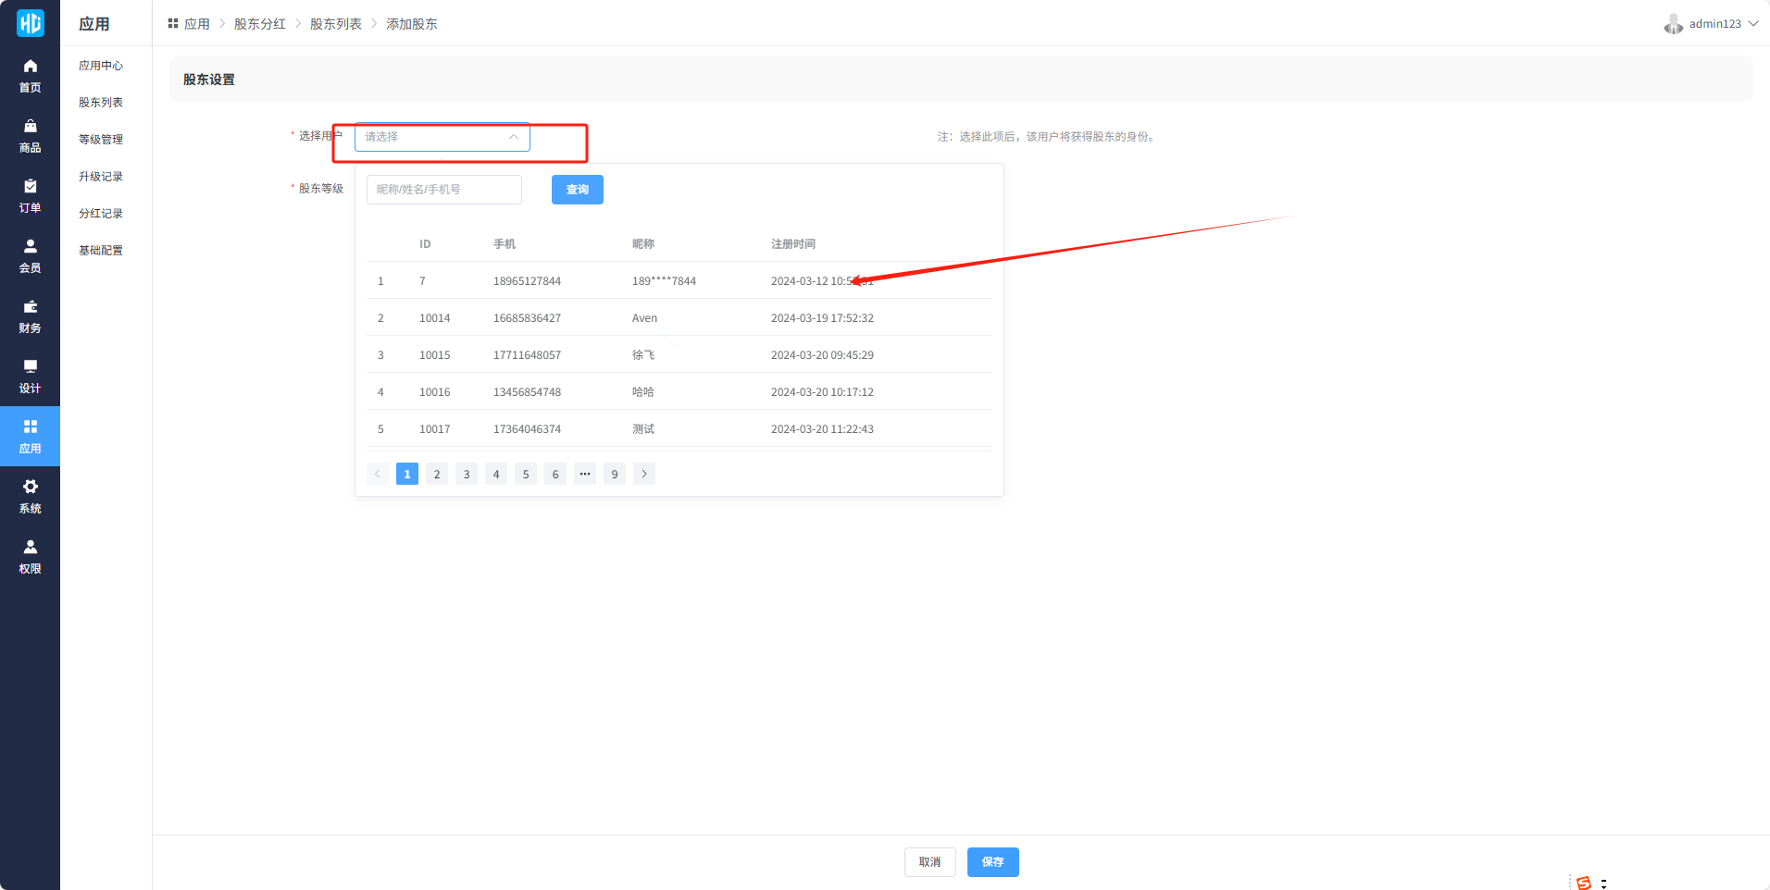This screenshot has height=890, width=1770.
Task: Go to next page using right chevron
Action: click(644, 474)
